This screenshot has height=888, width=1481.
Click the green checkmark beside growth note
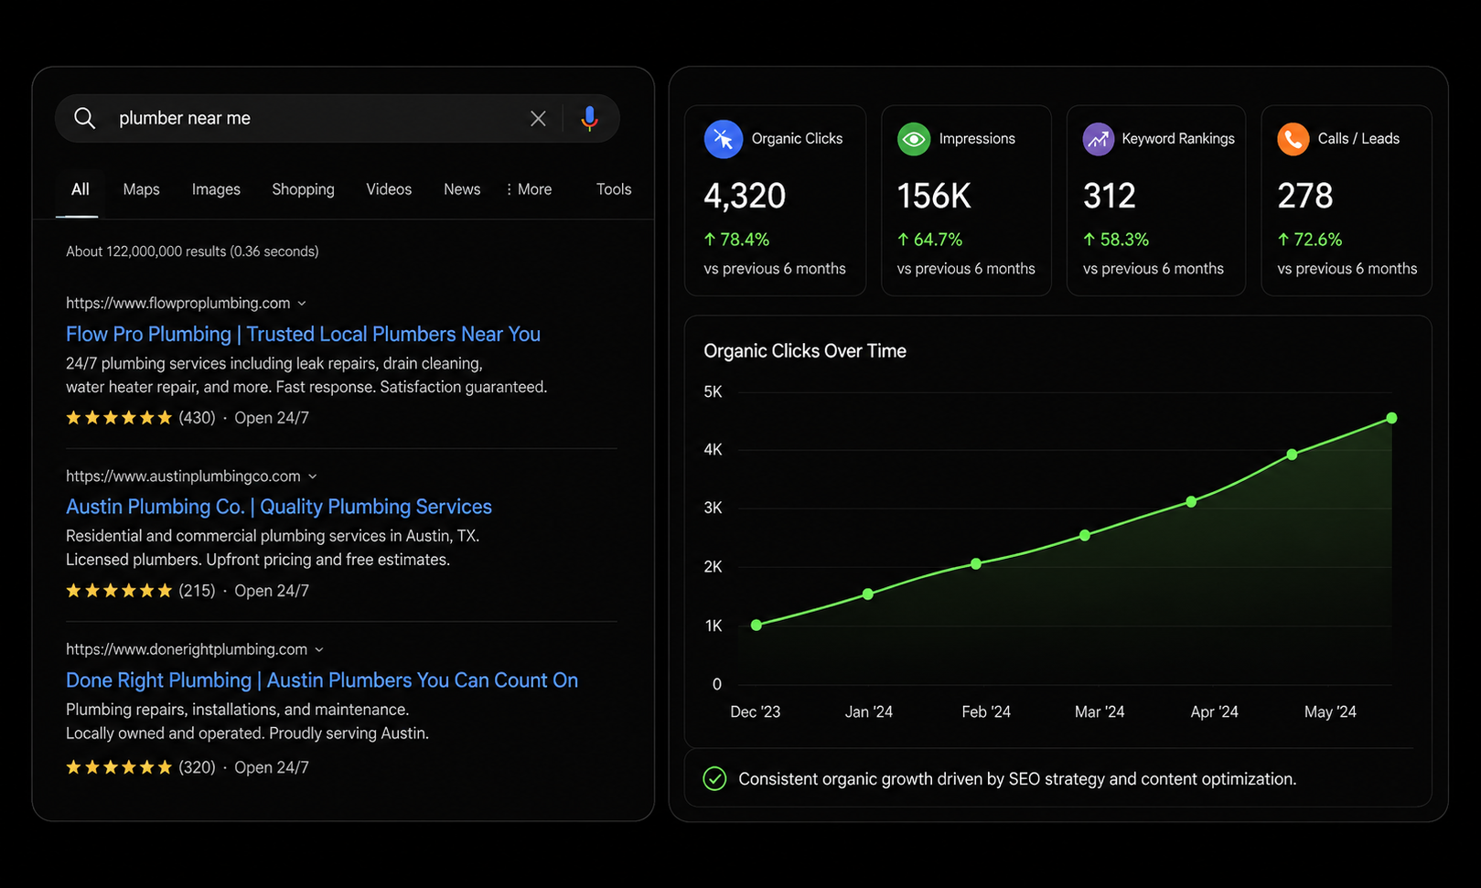click(x=714, y=778)
